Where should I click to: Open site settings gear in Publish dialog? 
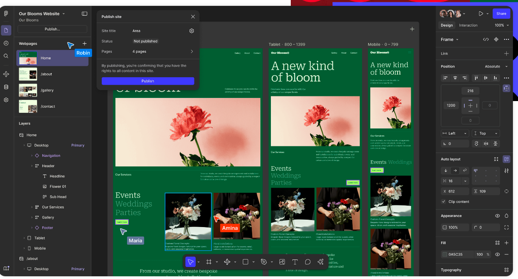click(x=191, y=31)
